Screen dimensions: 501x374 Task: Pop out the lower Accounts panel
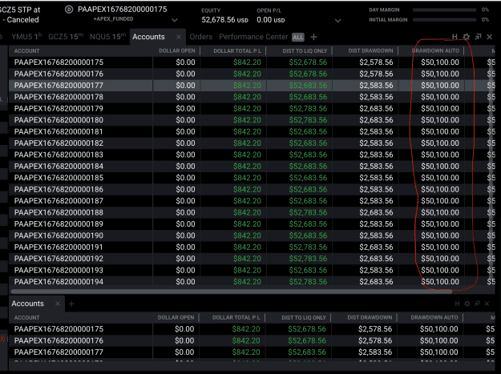477,304
